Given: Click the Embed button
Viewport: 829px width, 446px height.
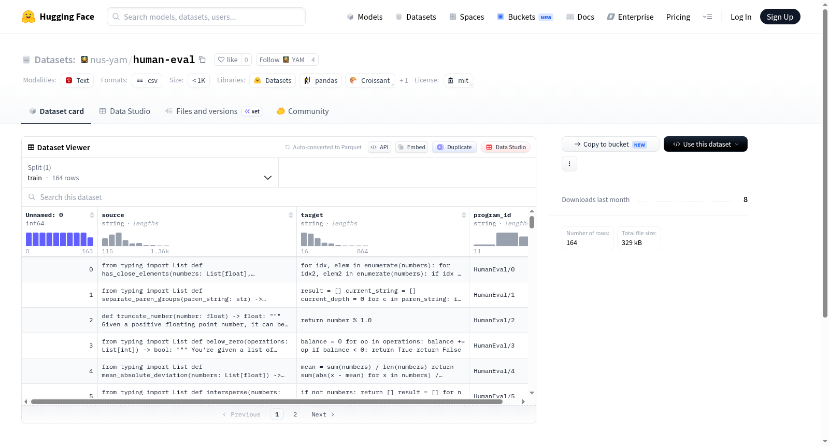Looking at the screenshot, I should [411, 147].
